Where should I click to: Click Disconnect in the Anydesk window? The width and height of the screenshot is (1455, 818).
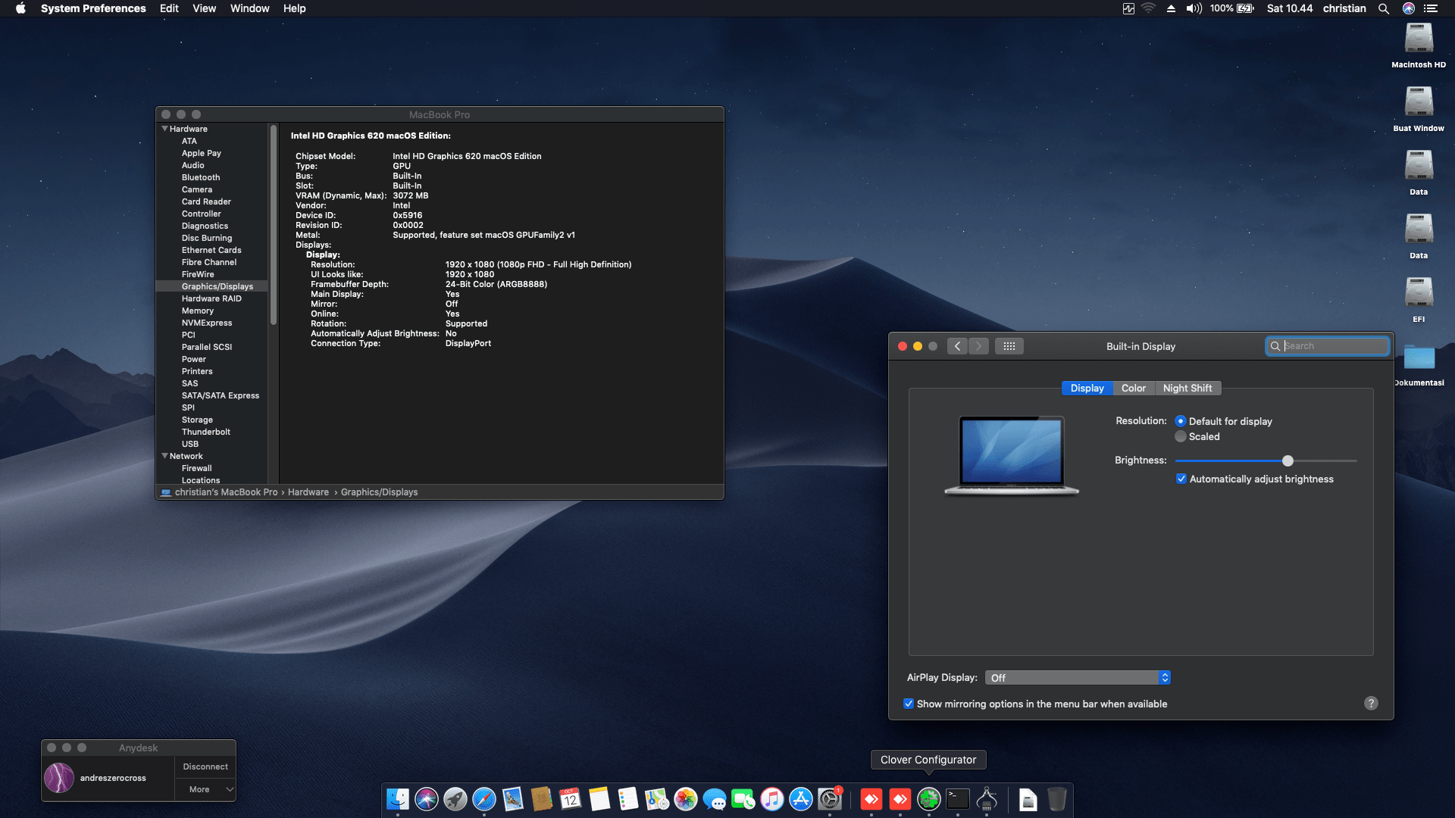pyautogui.click(x=205, y=766)
